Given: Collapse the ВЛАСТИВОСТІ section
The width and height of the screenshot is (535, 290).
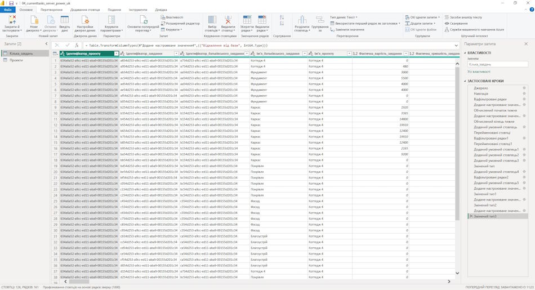Looking at the screenshot, I should [x=465, y=53].
